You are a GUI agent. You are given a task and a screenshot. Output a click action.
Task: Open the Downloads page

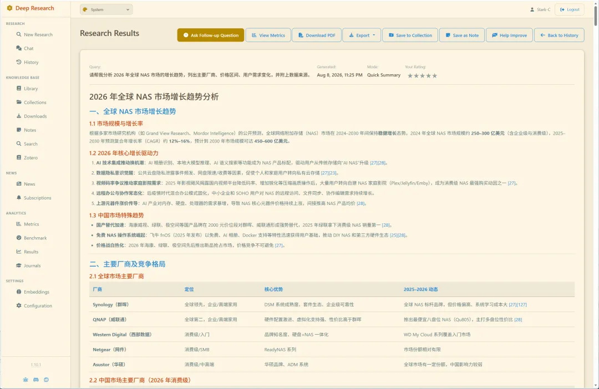(x=32, y=116)
